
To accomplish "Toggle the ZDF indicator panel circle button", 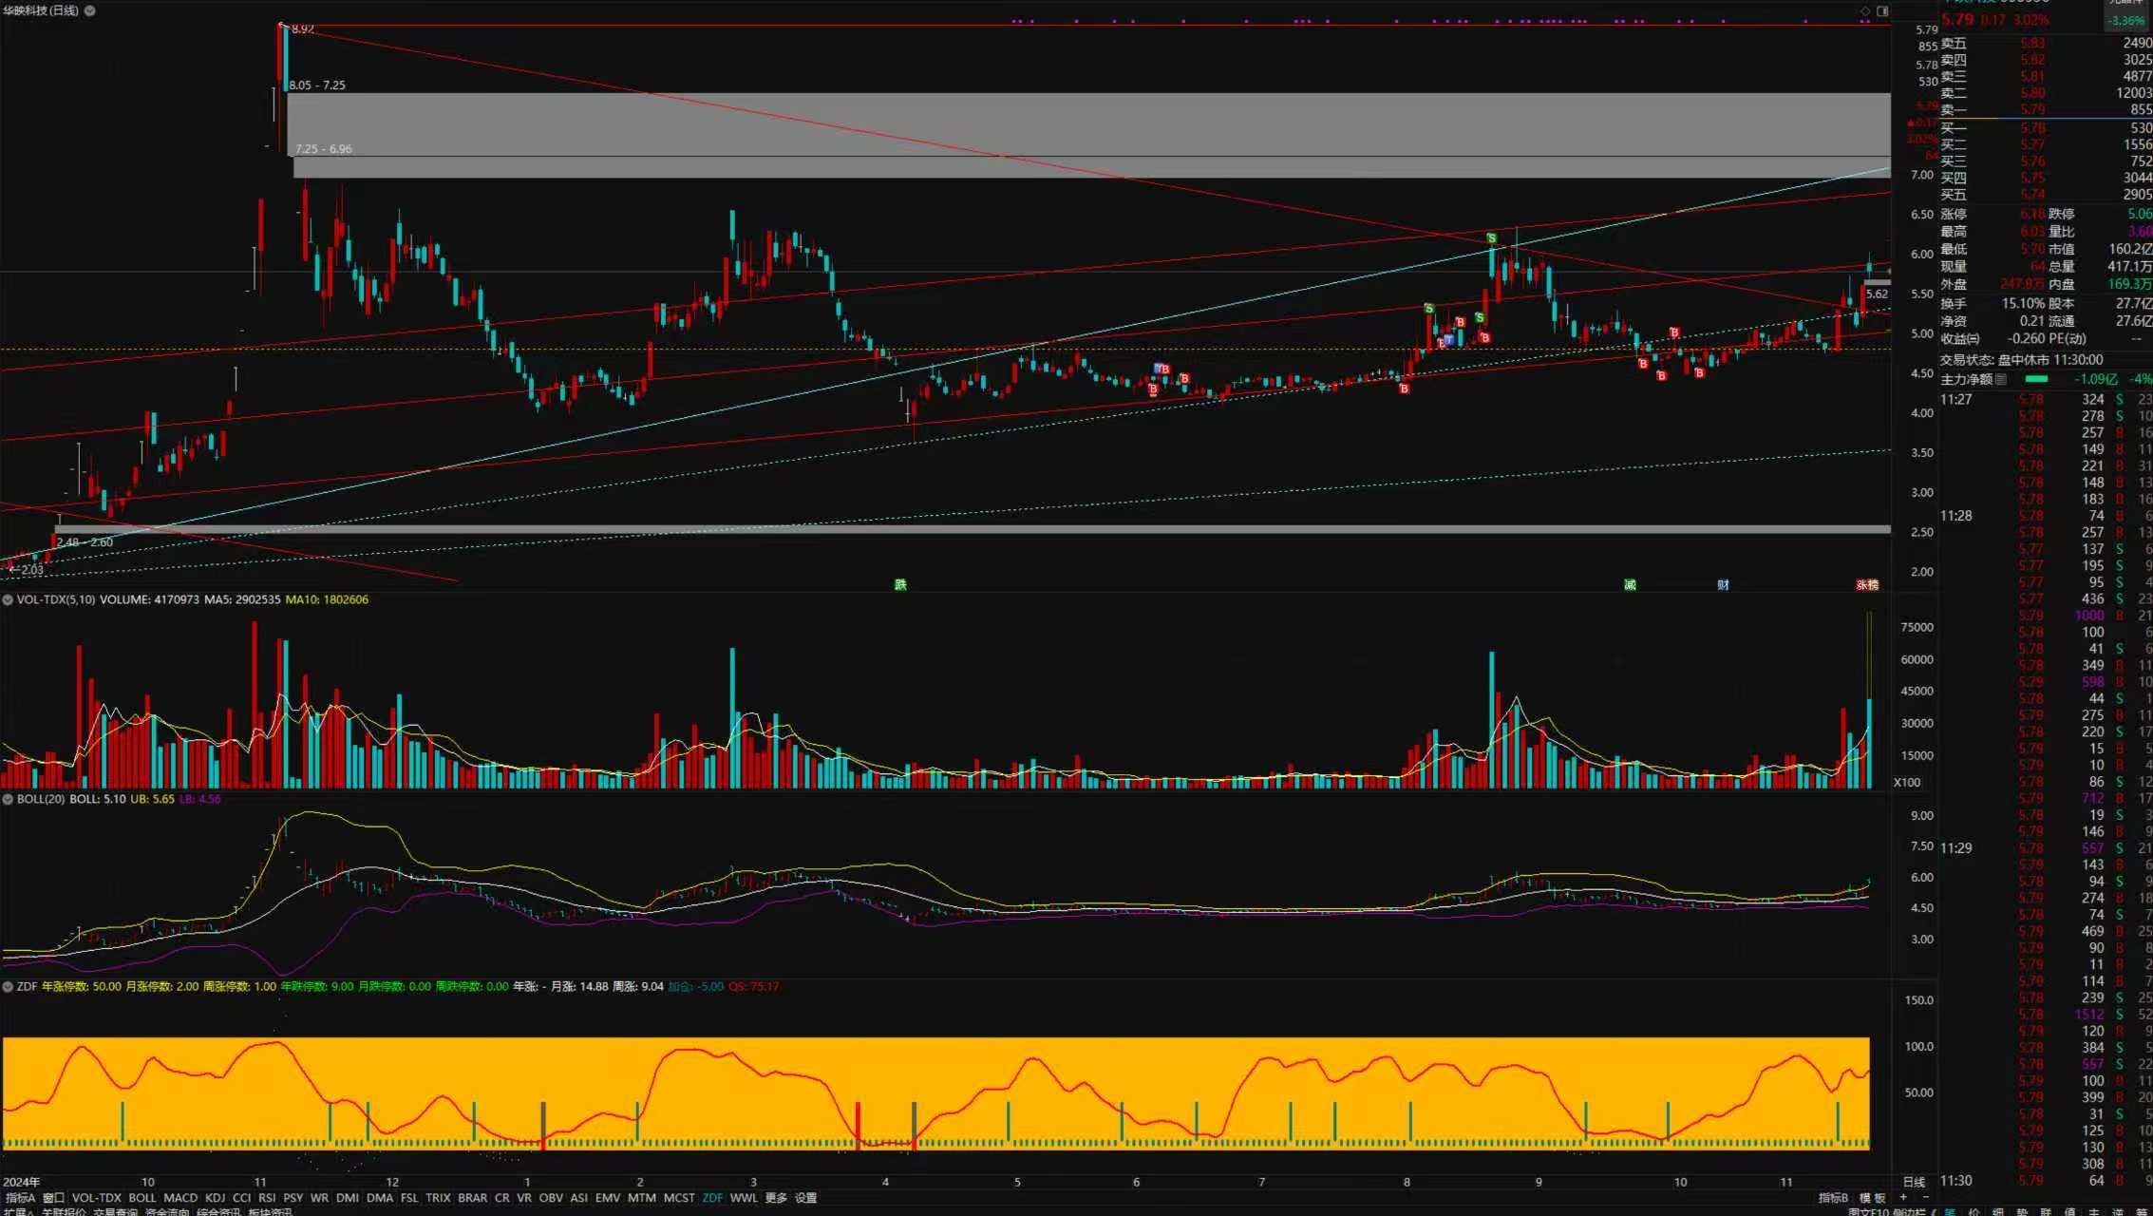I will coord(8,987).
